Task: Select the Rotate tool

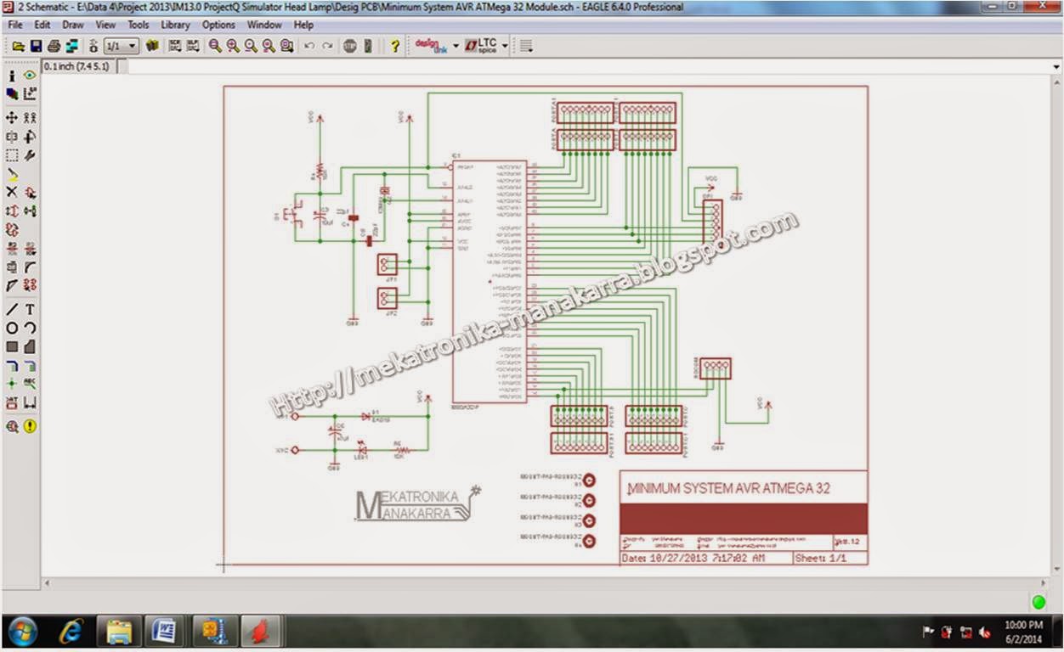Action: [28, 136]
